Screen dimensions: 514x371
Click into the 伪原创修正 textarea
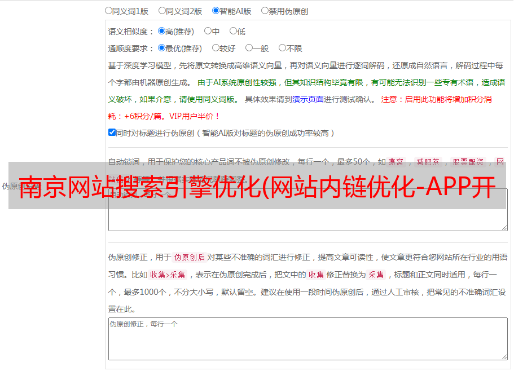308,339
